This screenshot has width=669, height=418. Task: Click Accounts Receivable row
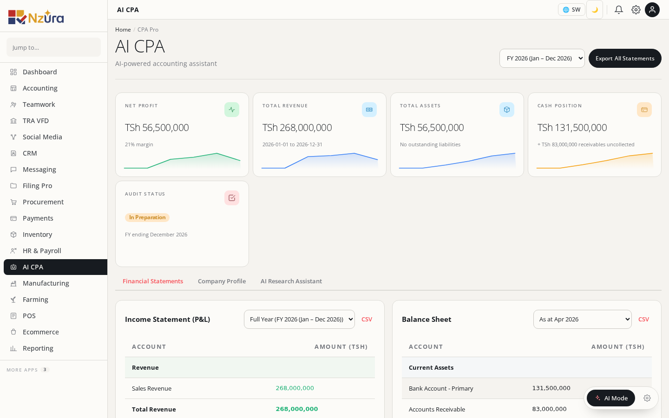[527, 409]
